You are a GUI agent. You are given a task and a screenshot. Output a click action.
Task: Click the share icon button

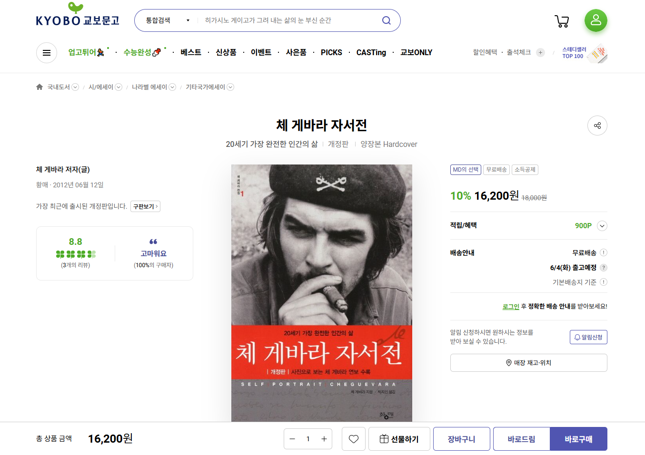tap(597, 126)
